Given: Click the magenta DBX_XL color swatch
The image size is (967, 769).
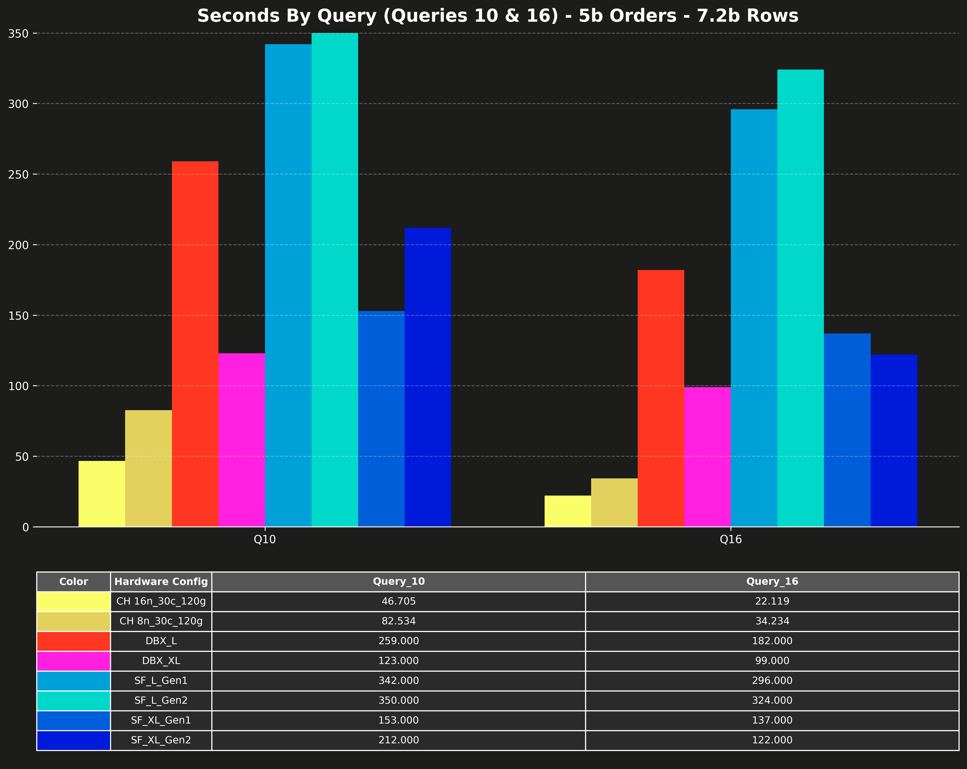Looking at the screenshot, I should click(74, 661).
